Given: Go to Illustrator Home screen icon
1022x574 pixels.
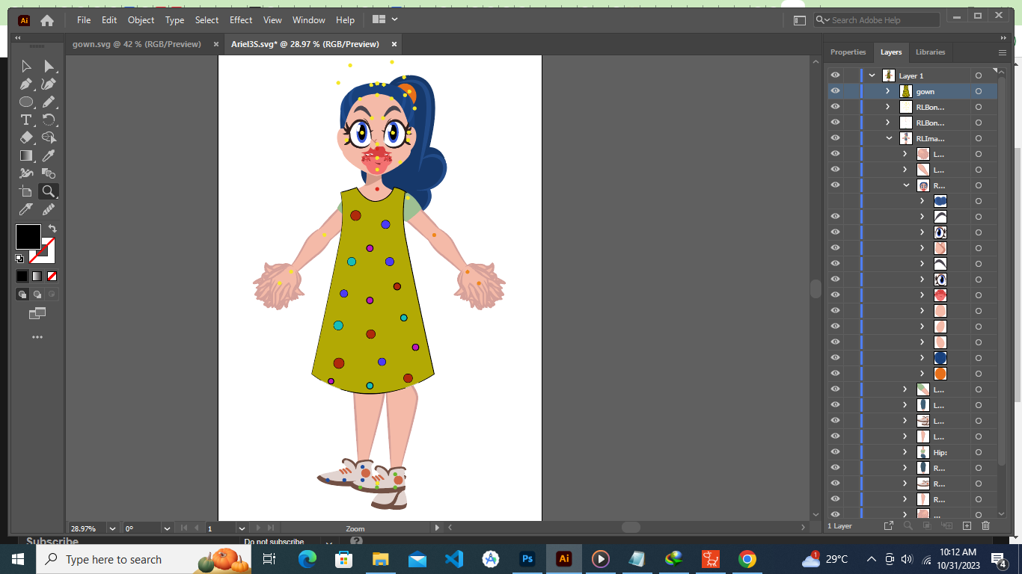Looking at the screenshot, I should tap(47, 20).
